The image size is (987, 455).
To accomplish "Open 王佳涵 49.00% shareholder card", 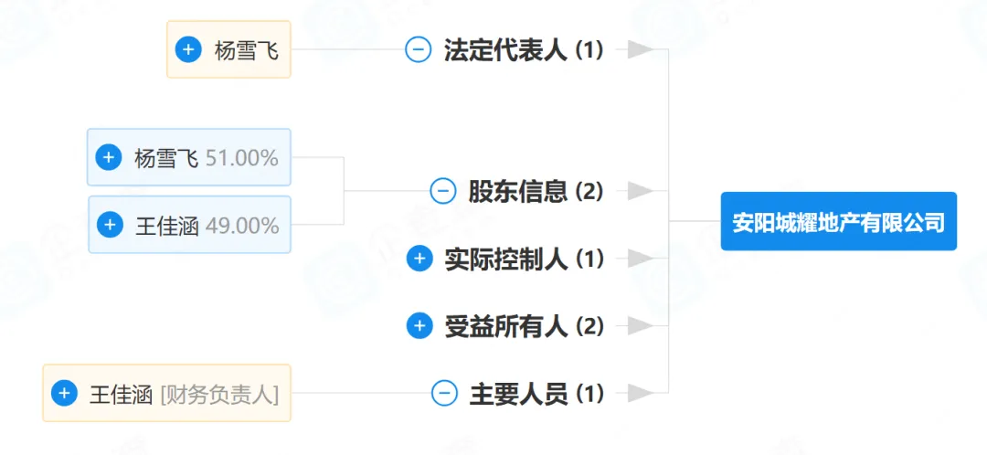I will (x=207, y=225).
